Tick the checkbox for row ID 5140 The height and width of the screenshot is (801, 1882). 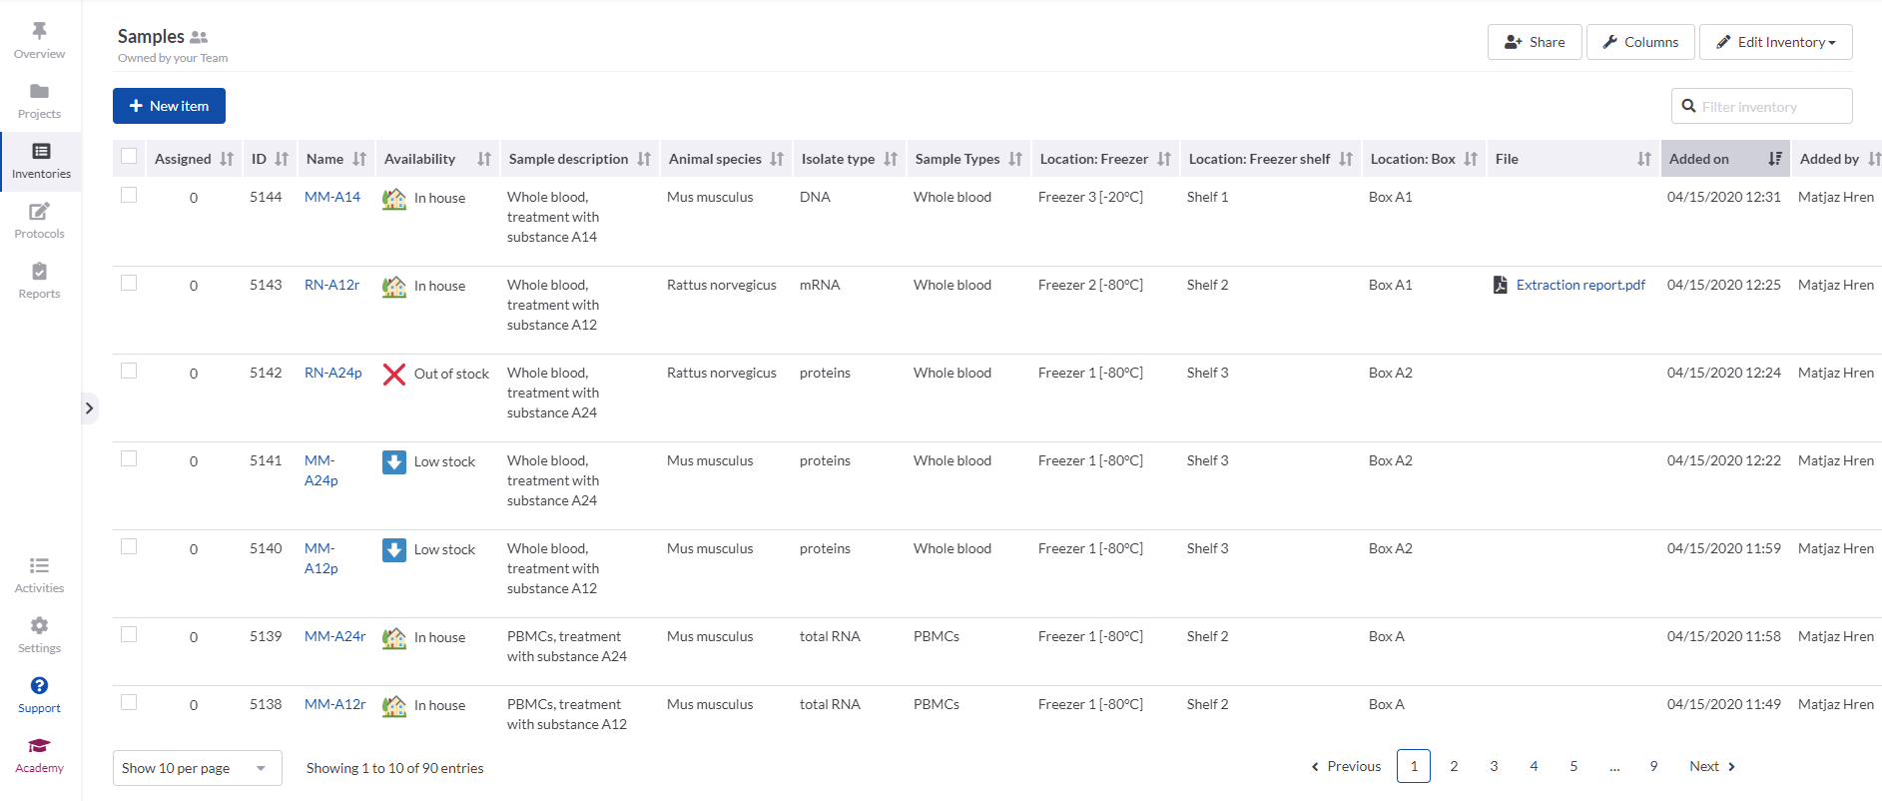(129, 546)
